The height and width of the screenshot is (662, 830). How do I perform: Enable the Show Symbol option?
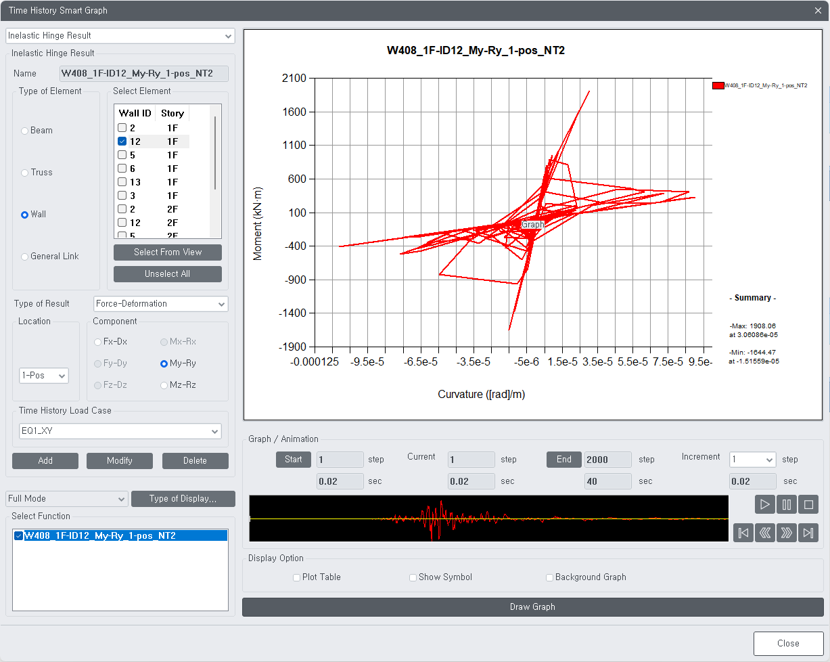[x=413, y=577]
